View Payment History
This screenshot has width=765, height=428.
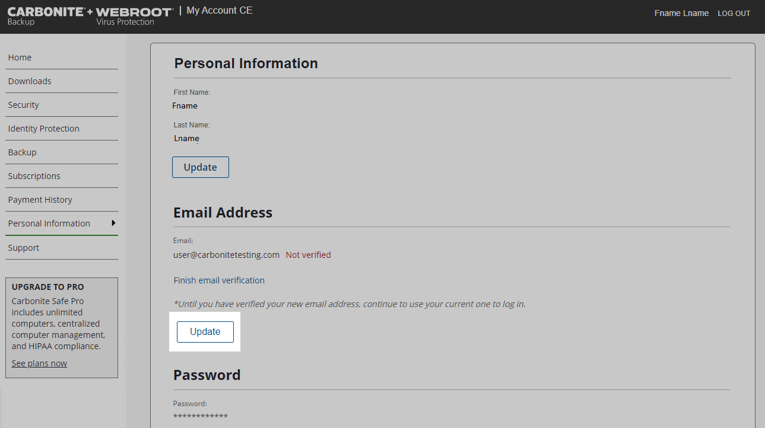point(40,200)
